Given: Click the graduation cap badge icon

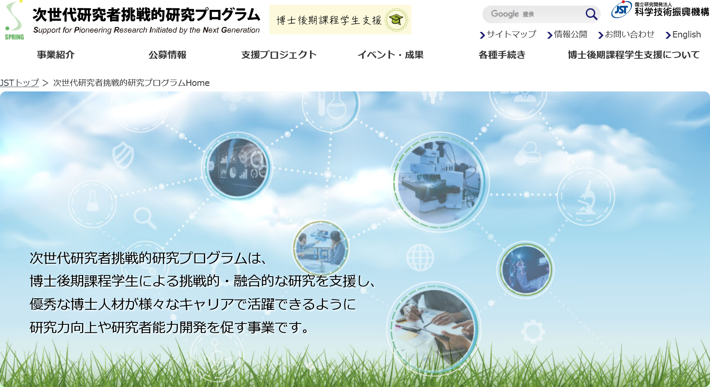Looking at the screenshot, I should [x=396, y=19].
